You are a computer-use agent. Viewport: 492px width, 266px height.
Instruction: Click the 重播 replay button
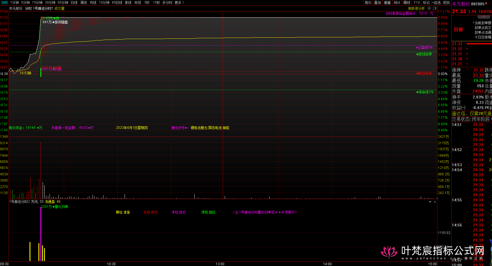coord(387,3)
